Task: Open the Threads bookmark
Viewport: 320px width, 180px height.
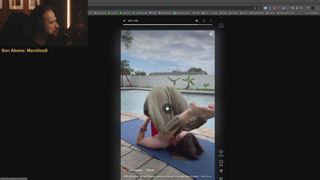Action: (x=233, y=13)
